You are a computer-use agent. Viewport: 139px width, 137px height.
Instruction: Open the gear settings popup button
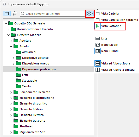[90, 14]
